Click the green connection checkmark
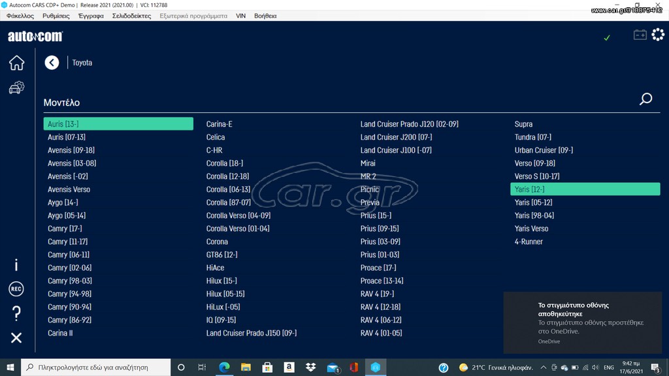The height and width of the screenshot is (376, 669). tap(607, 38)
